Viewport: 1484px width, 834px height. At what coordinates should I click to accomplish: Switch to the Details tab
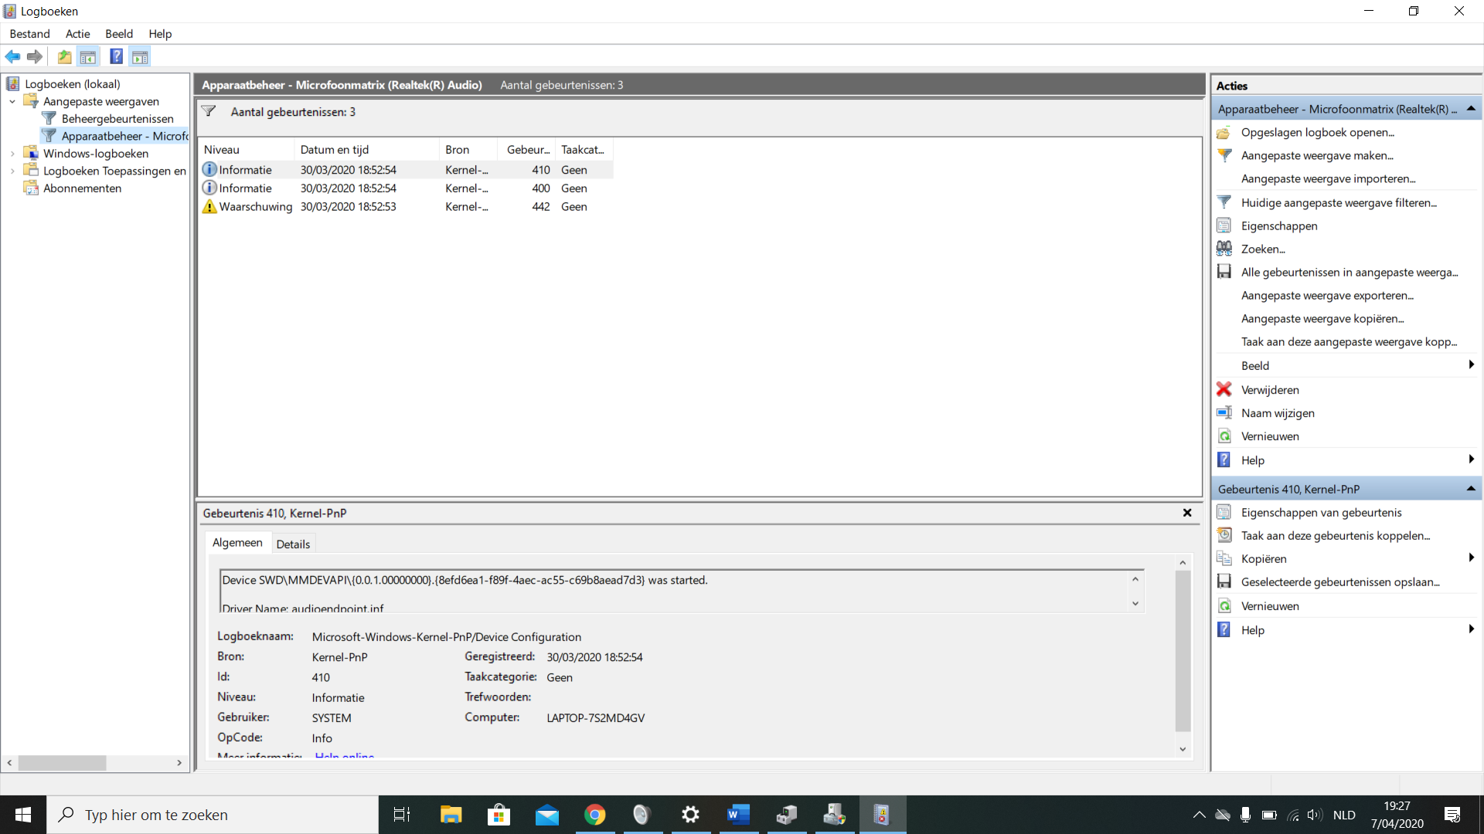pos(293,544)
